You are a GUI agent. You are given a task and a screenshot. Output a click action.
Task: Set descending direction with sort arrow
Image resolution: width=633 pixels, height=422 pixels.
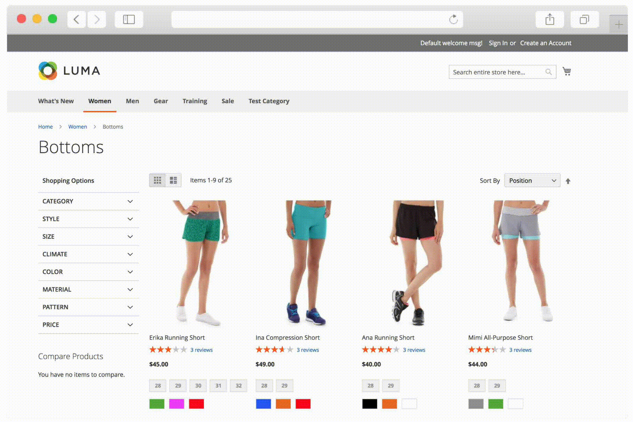568,181
